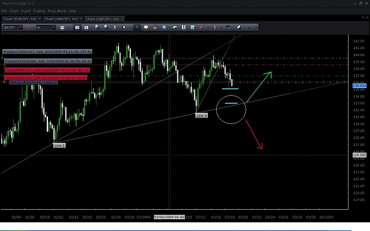Open the File menu
This screenshot has width=370, height=231.
[x=4, y=11]
